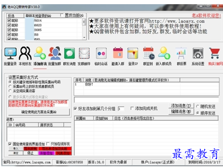Viewport: 223px width, 167px height.
Task: Open the 批量加群 batch join group tool
Action: 55,56
